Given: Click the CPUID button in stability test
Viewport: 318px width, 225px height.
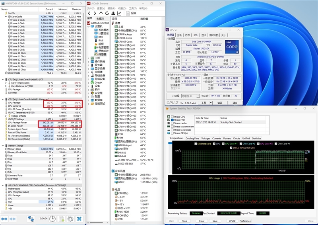Looking at the screenshot, I should [x=232, y=221].
